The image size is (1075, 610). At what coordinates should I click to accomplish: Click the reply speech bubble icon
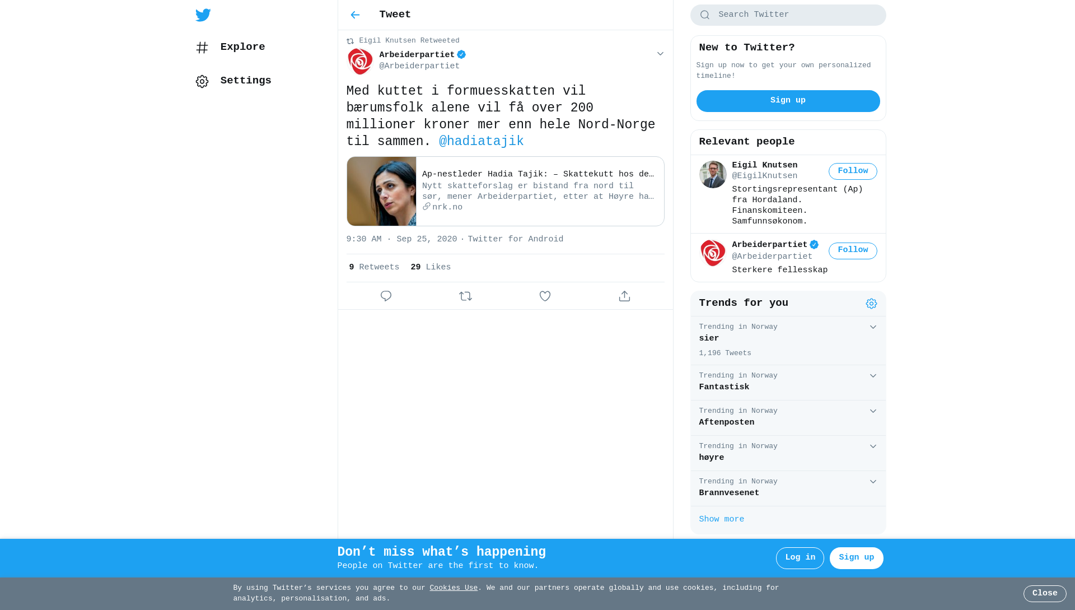coord(386,296)
